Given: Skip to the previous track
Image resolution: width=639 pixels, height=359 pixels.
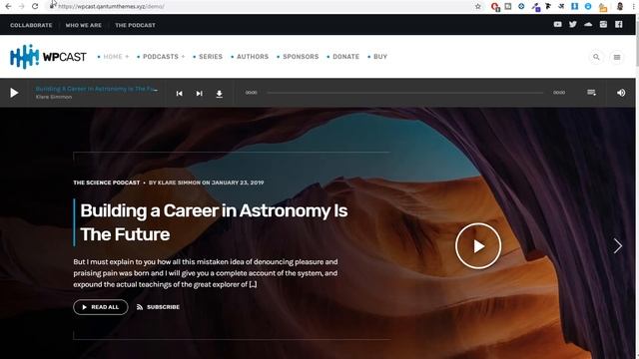Looking at the screenshot, I should pos(180,93).
